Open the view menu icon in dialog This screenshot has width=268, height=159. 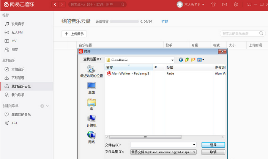201,60
